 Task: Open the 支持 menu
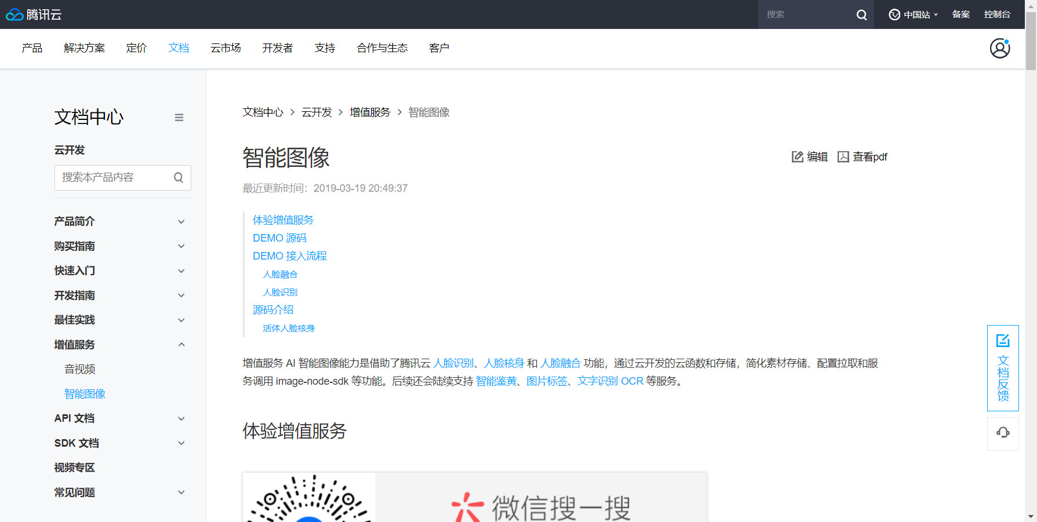click(325, 48)
